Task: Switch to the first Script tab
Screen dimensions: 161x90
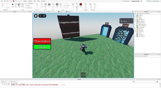Action: tap(61, 12)
